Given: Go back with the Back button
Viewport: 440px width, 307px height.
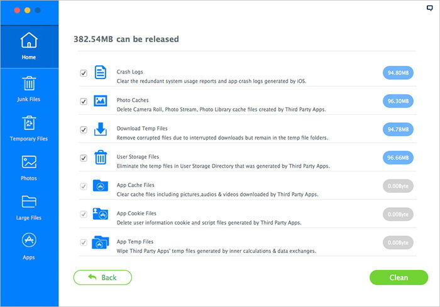Looking at the screenshot, I should point(102,277).
